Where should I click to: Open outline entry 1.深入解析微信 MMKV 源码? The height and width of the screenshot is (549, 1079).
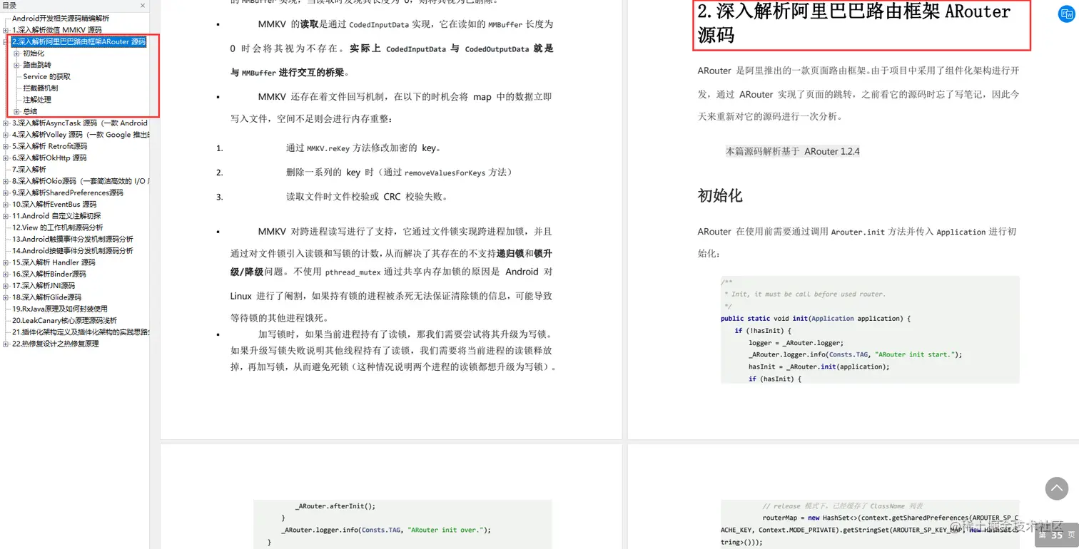click(56, 31)
